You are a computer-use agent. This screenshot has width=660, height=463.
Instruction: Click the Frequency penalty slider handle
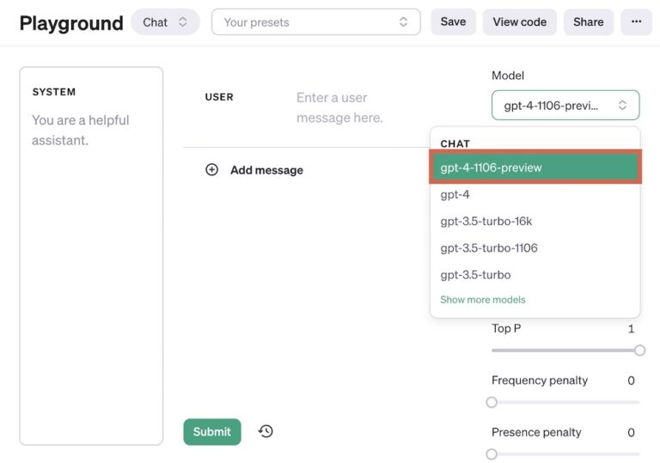coord(492,402)
